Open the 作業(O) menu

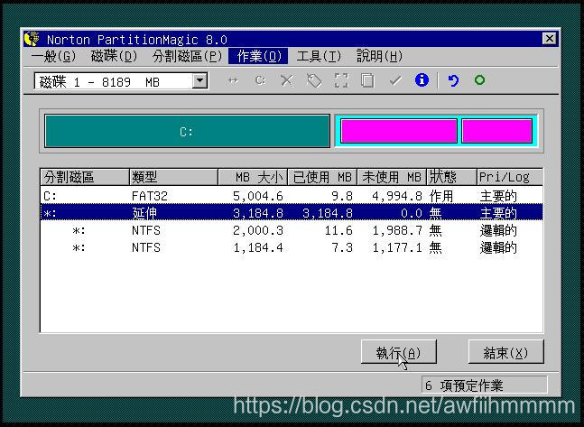click(x=258, y=57)
